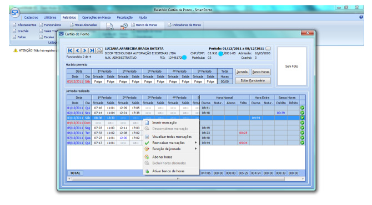
Task: Open the period selector ellipsis button
Action: point(268,49)
